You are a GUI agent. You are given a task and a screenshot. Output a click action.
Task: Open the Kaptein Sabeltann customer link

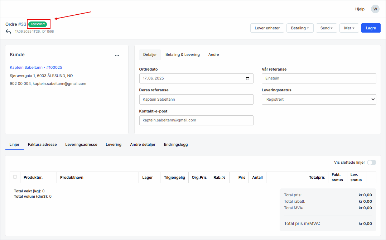click(x=36, y=67)
